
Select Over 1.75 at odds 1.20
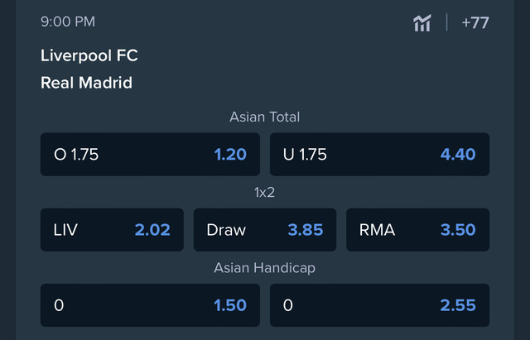point(150,155)
